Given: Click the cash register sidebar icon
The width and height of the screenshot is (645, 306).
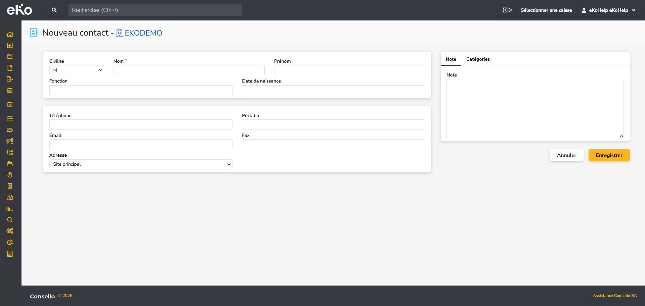Looking at the screenshot, I should [x=10, y=163].
